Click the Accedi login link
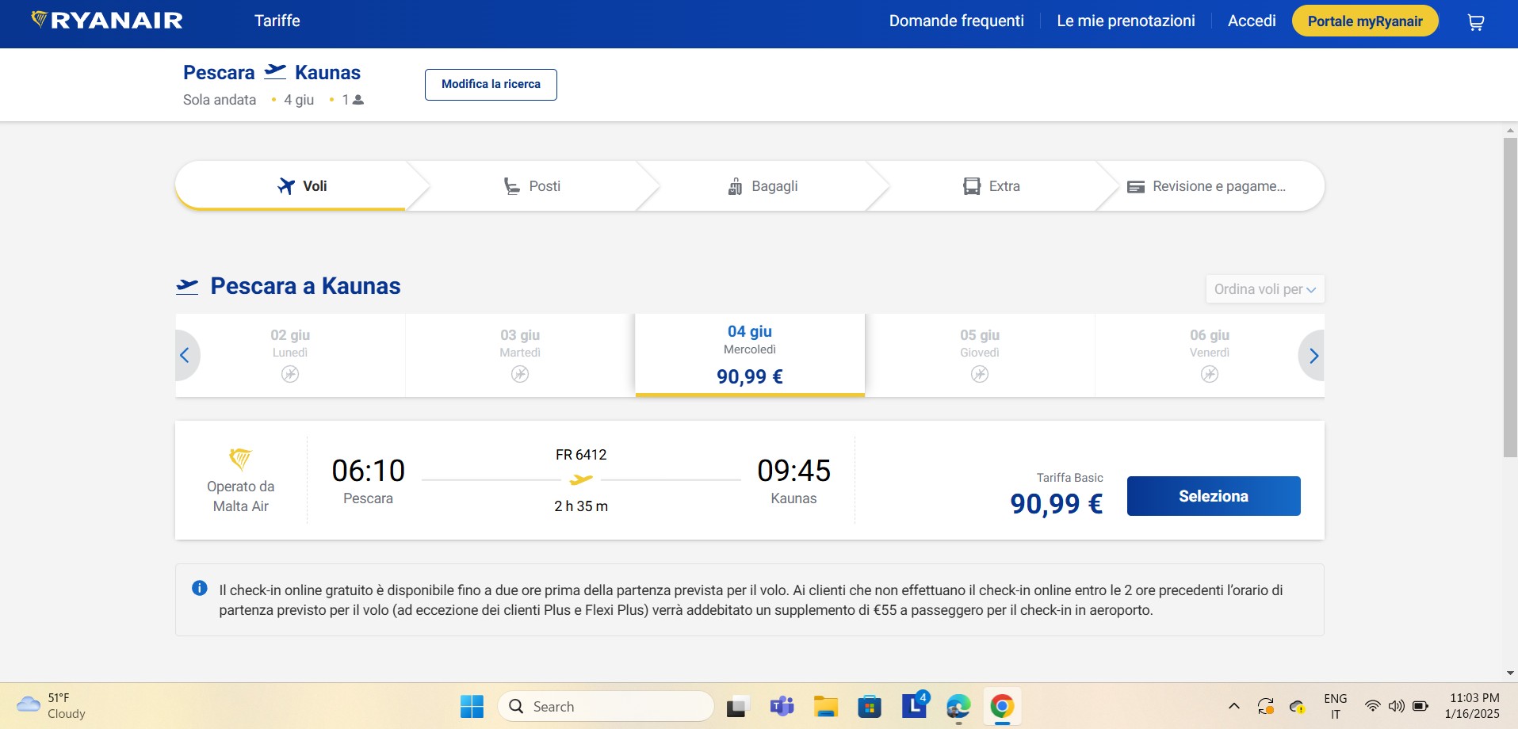This screenshot has height=729, width=1518. coord(1252,21)
